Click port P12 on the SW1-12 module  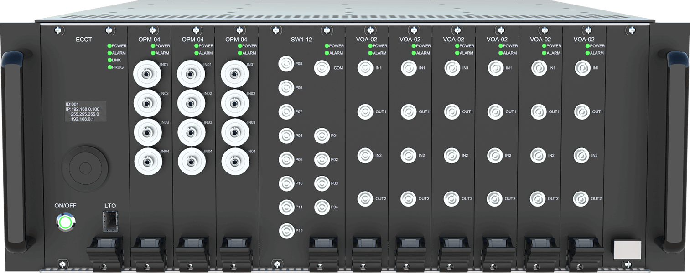point(286,231)
